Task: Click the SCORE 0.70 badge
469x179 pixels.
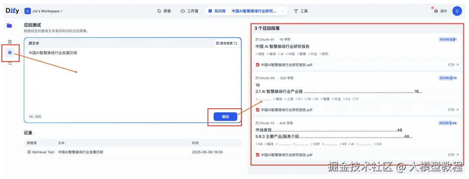Action: [x=448, y=78]
